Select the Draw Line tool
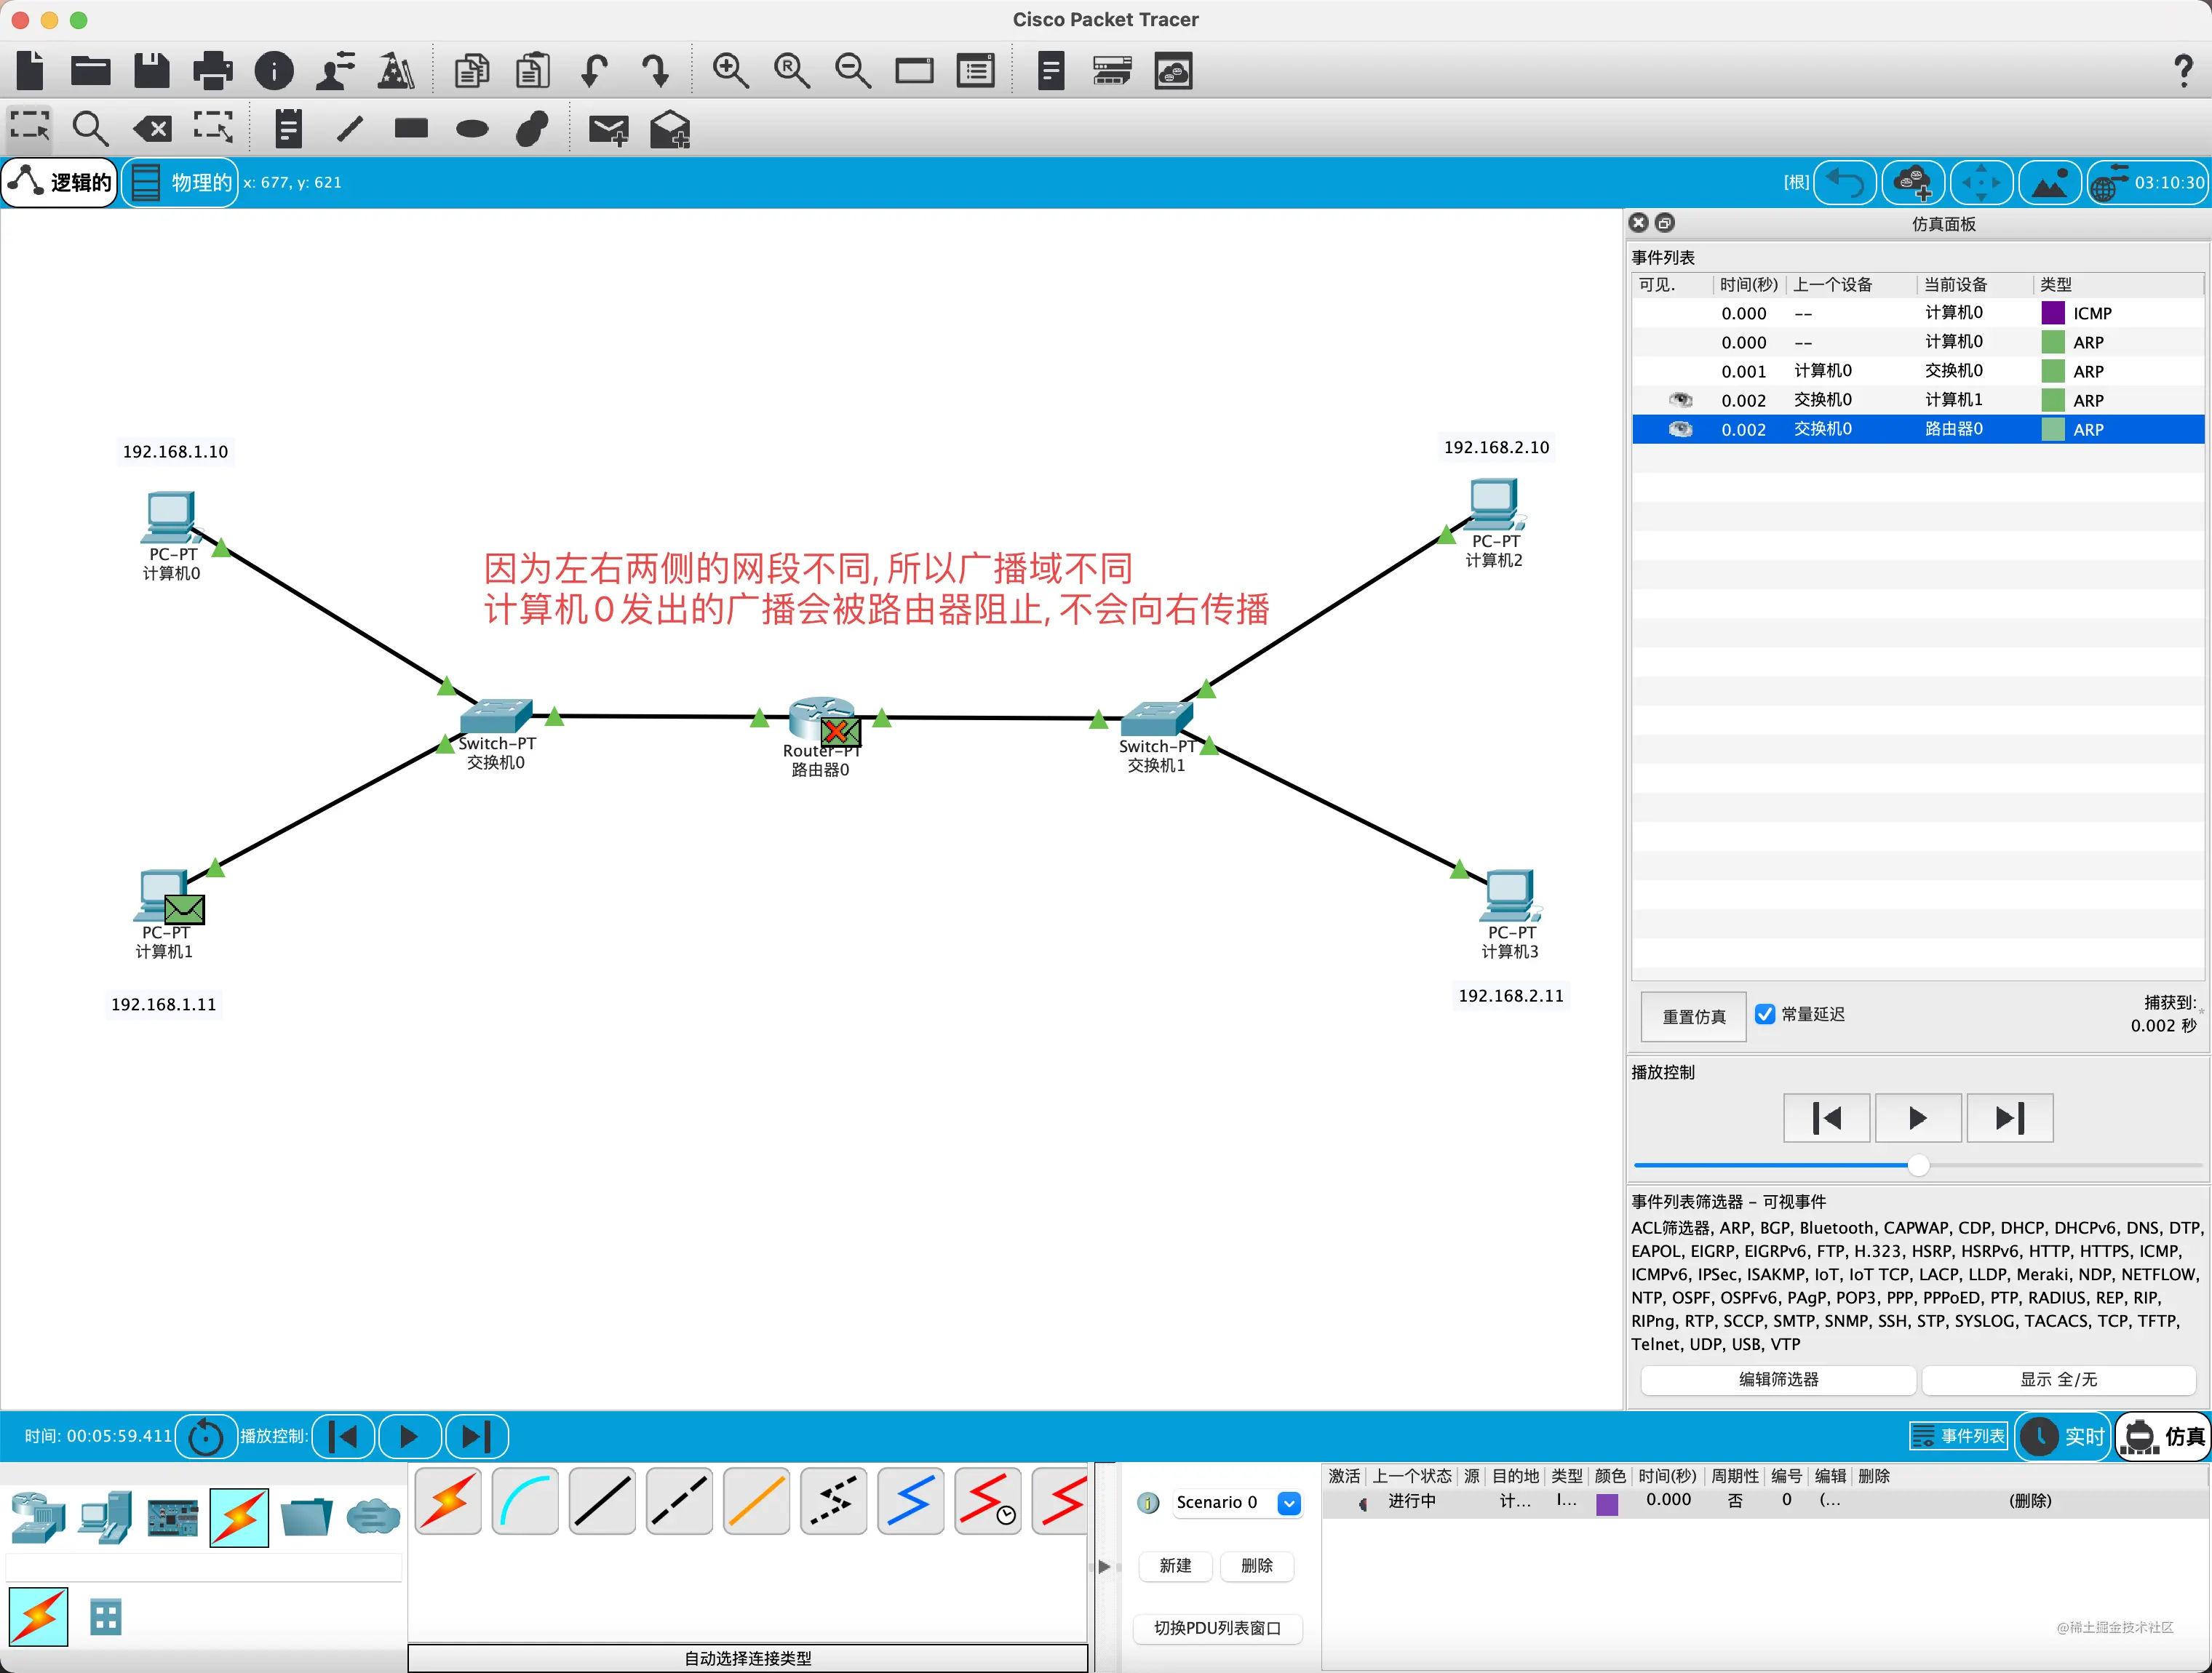Viewport: 2212px width, 1673px height. pos(350,128)
